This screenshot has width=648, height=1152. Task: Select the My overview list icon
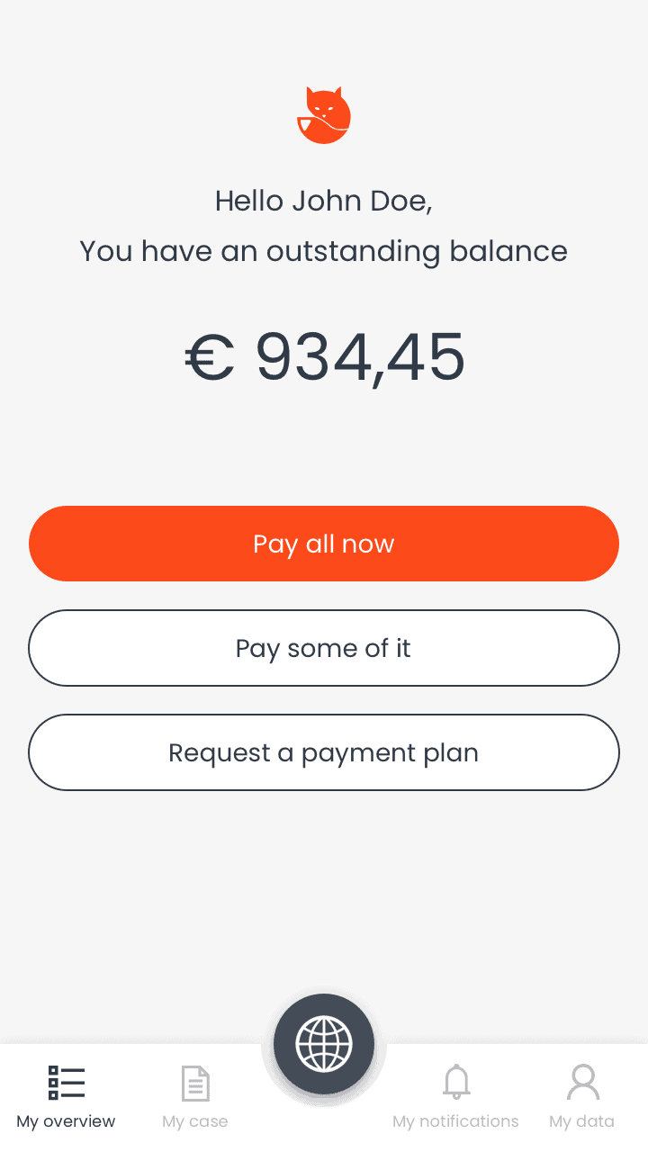coord(67,1083)
